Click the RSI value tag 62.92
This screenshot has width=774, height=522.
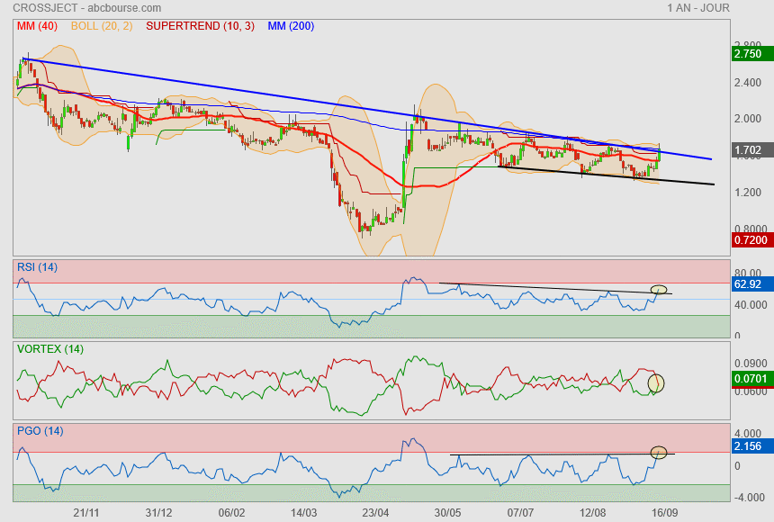point(749,284)
